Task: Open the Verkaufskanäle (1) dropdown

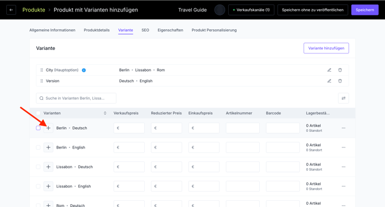Action: coord(251,10)
